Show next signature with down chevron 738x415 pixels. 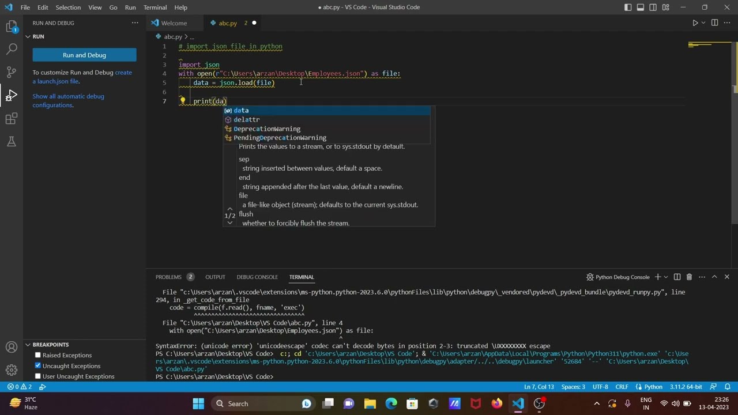pyautogui.click(x=229, y=222)
